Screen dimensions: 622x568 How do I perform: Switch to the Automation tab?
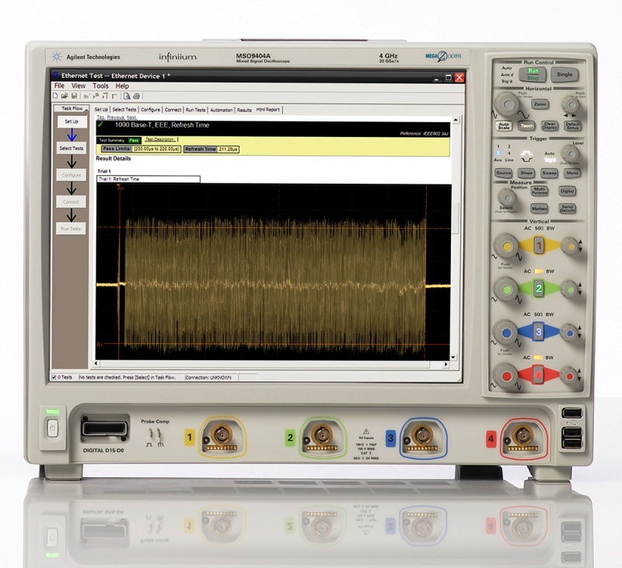click(222, 110)
